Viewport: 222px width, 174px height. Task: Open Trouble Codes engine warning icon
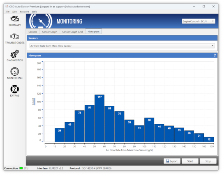click(x=14, y=37)
